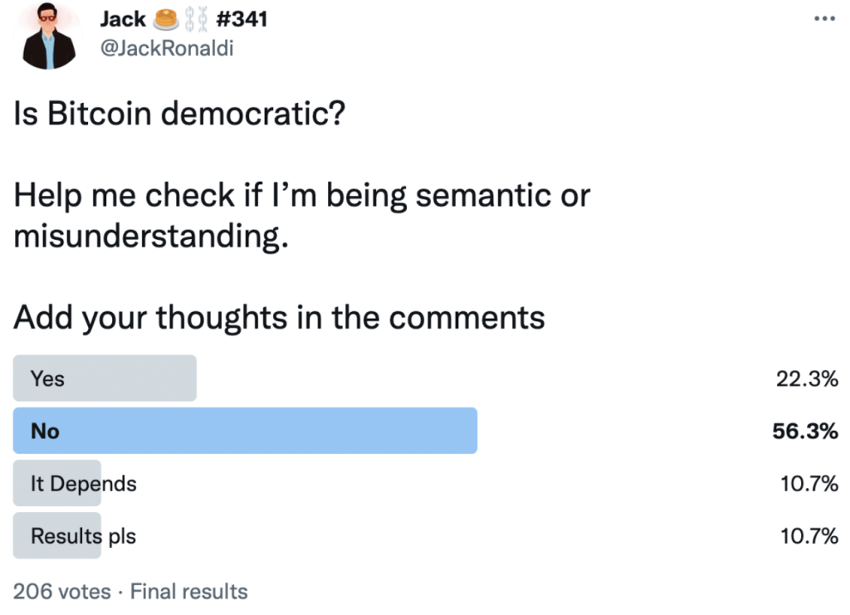Select the Results pls poll option
Screen dimensions: 850x615
[x=83, y=535]
